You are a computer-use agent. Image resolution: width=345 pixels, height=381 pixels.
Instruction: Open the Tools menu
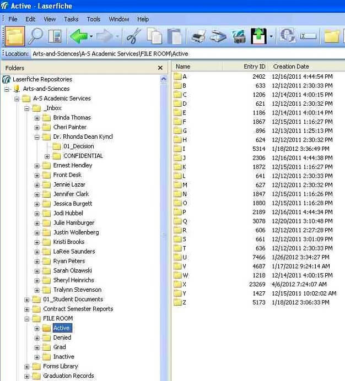94,19
